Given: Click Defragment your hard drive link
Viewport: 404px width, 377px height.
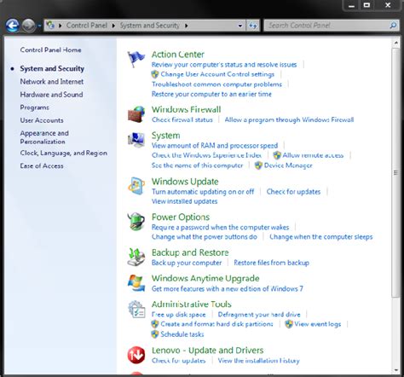Looking at the screenshot, I should pos(259,315).
